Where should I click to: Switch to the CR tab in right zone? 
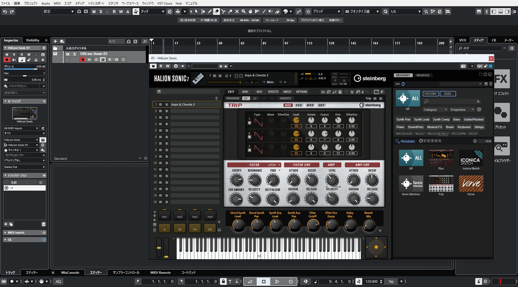[x=494, y=40]
